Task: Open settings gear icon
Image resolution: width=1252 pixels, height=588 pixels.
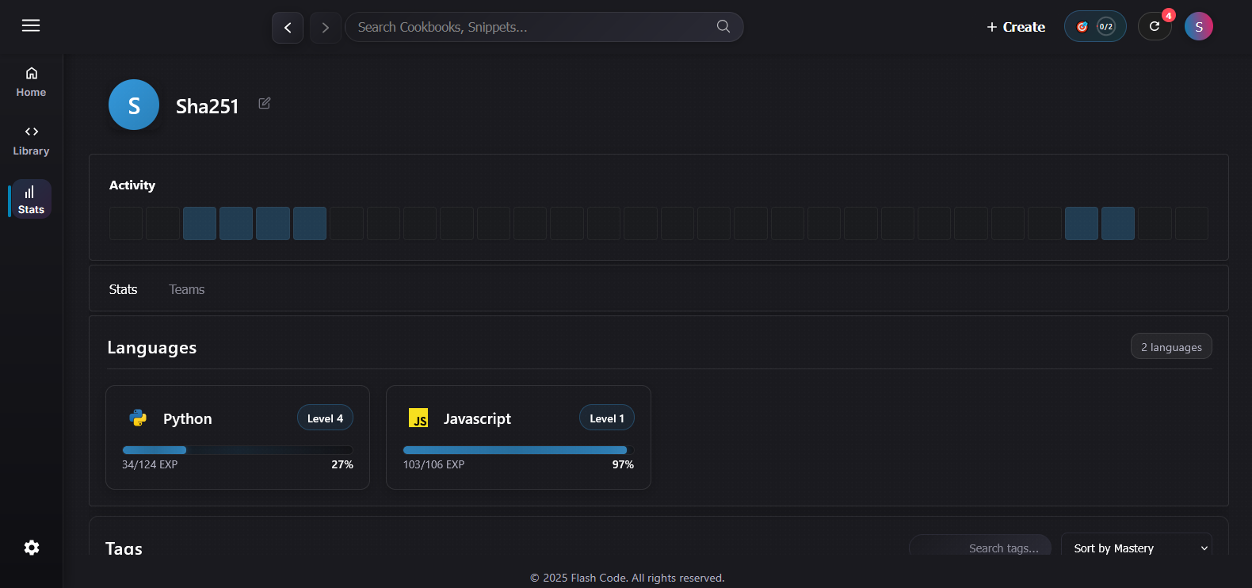Action: [x=32, y=548]
